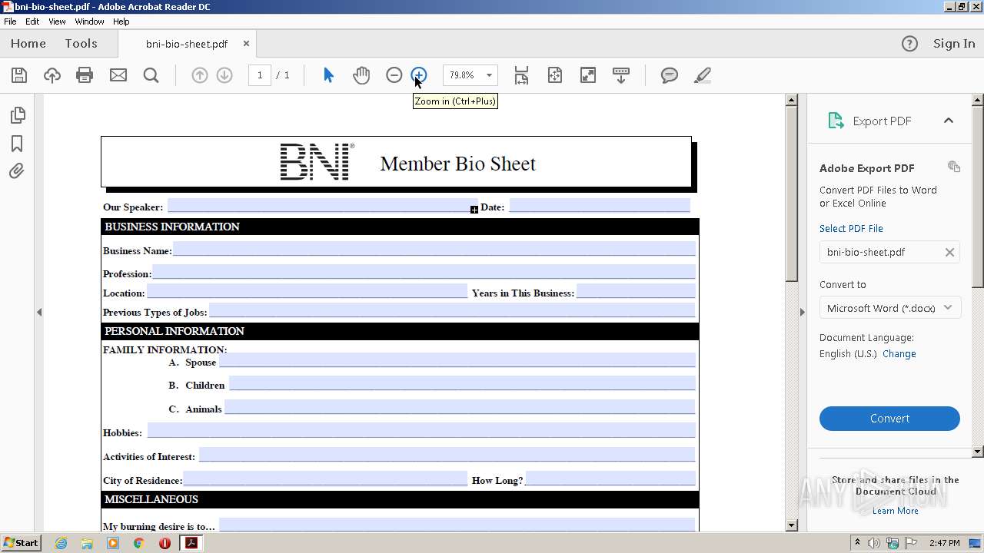
Task: Go to next page arrow
Action: (224, 75)
